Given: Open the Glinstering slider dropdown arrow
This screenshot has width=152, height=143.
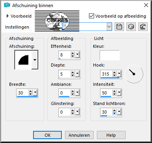Looking at the screenshot, I should tap(77, 111).
